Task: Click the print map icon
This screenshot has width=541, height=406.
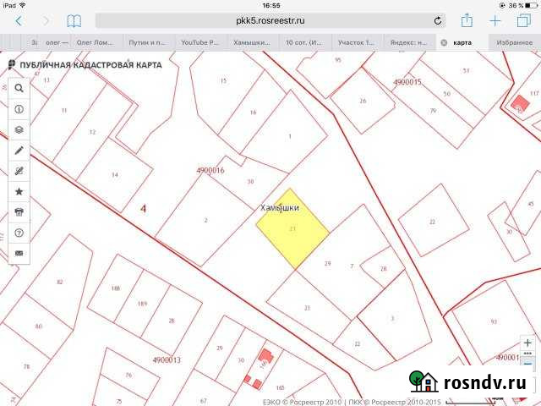Action: [19, 211]
